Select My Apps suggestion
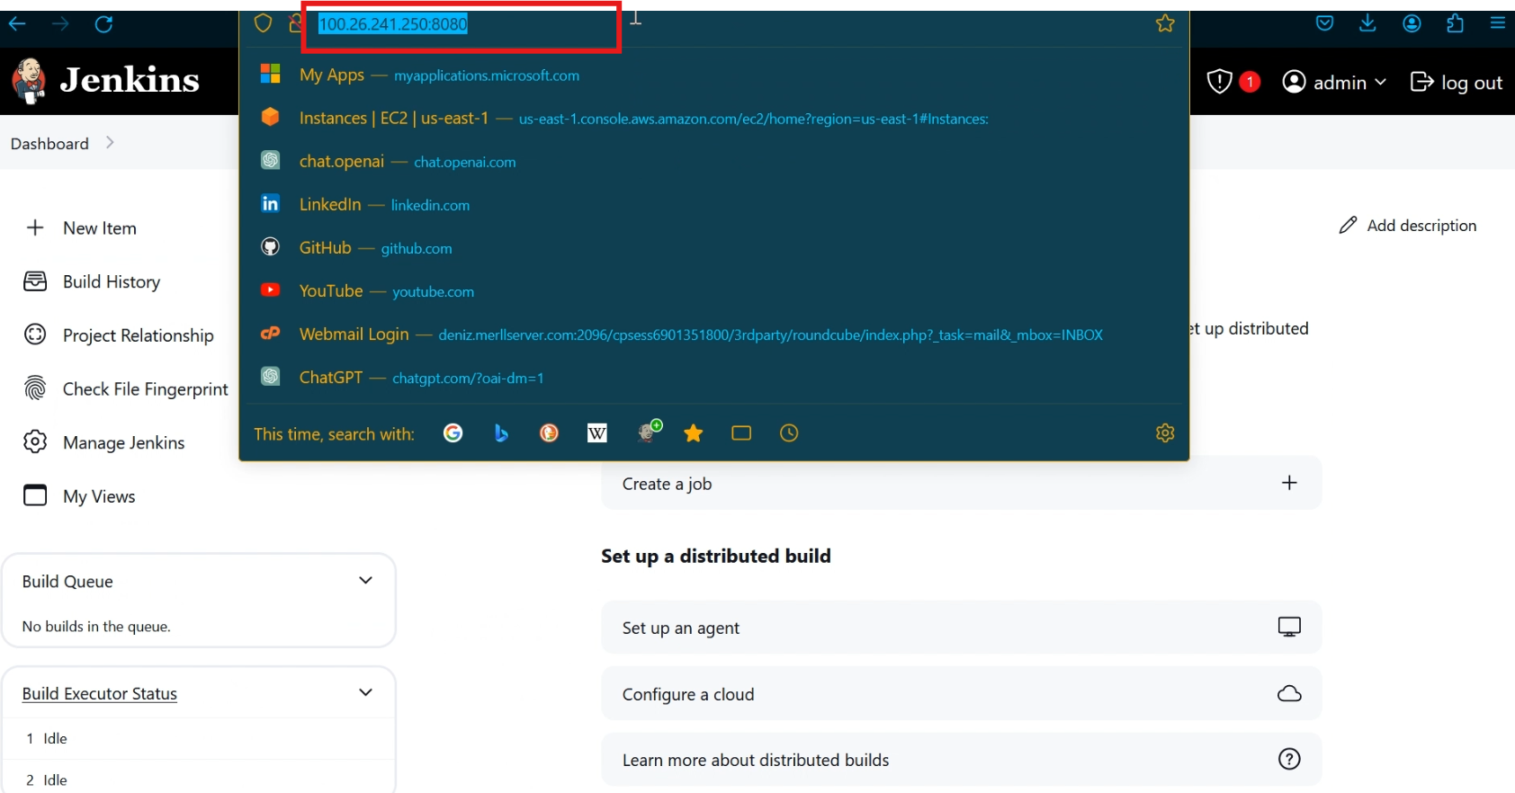Screen dimensions: 1515x793 click(x=714, y=75)
